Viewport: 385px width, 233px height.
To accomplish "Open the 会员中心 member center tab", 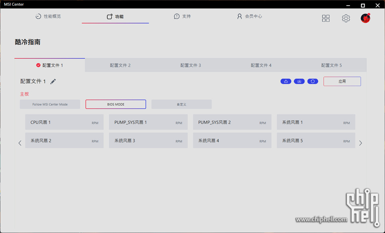I will coord(249,16).
